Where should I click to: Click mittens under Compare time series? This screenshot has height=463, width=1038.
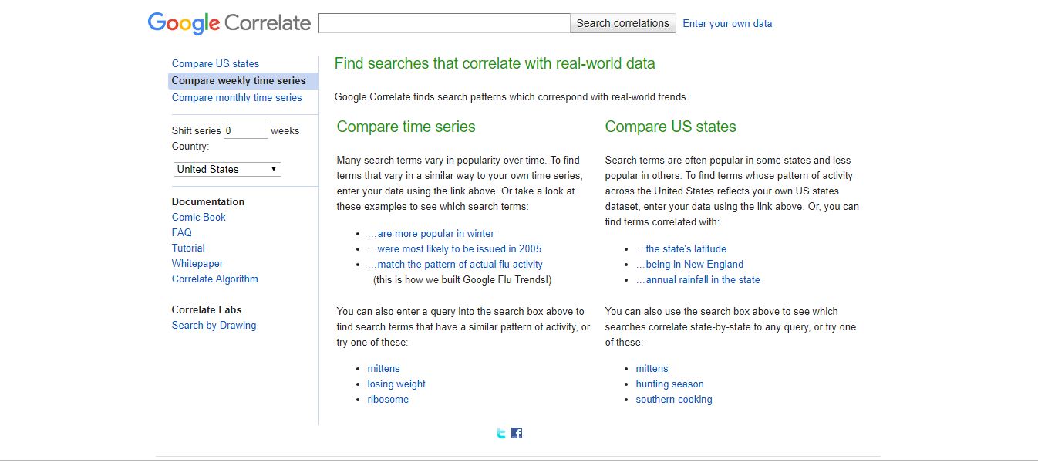click(x=383, y=368)
